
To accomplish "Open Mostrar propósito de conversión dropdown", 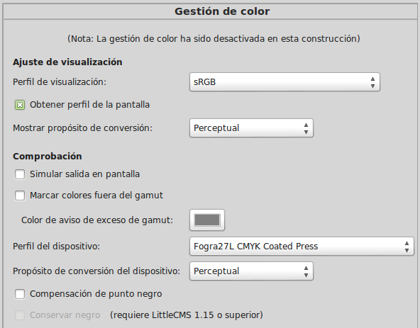I will [251, 128].
